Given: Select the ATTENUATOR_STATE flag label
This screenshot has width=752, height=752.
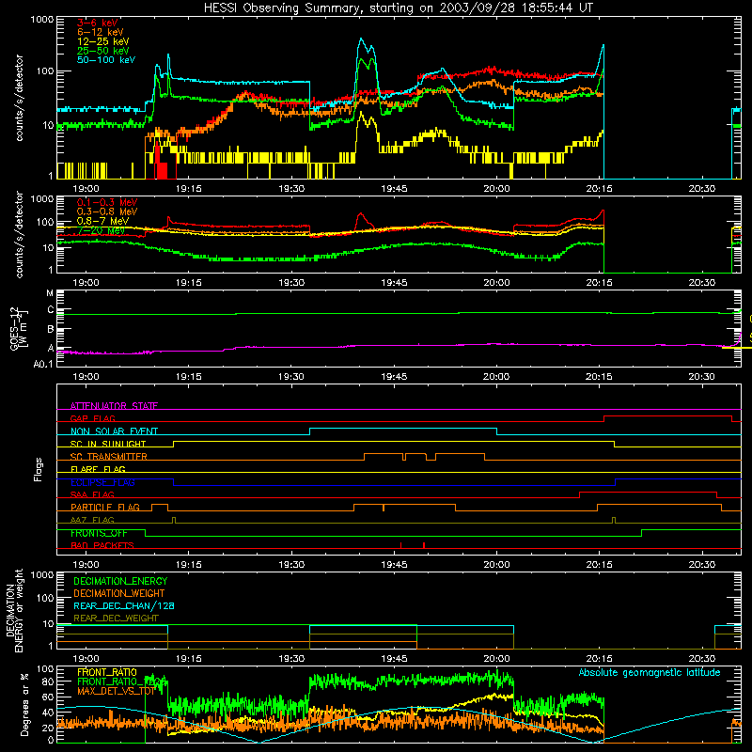Looking at the screenshot, I should click(114, 406).
